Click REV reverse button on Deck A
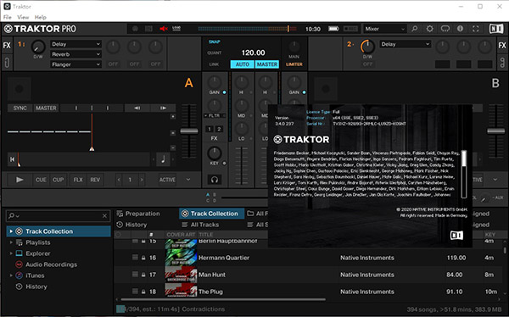 click(95, 180)
